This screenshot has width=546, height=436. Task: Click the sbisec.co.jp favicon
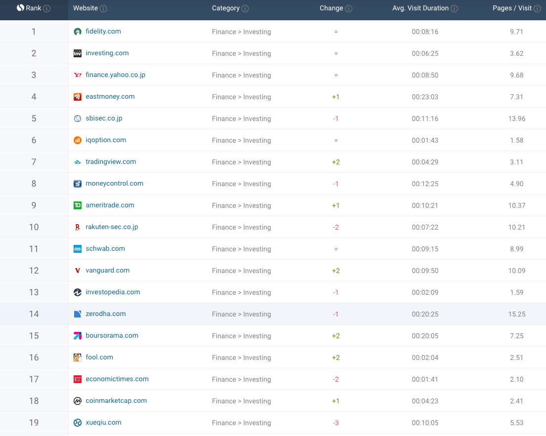tap(77, 119)
